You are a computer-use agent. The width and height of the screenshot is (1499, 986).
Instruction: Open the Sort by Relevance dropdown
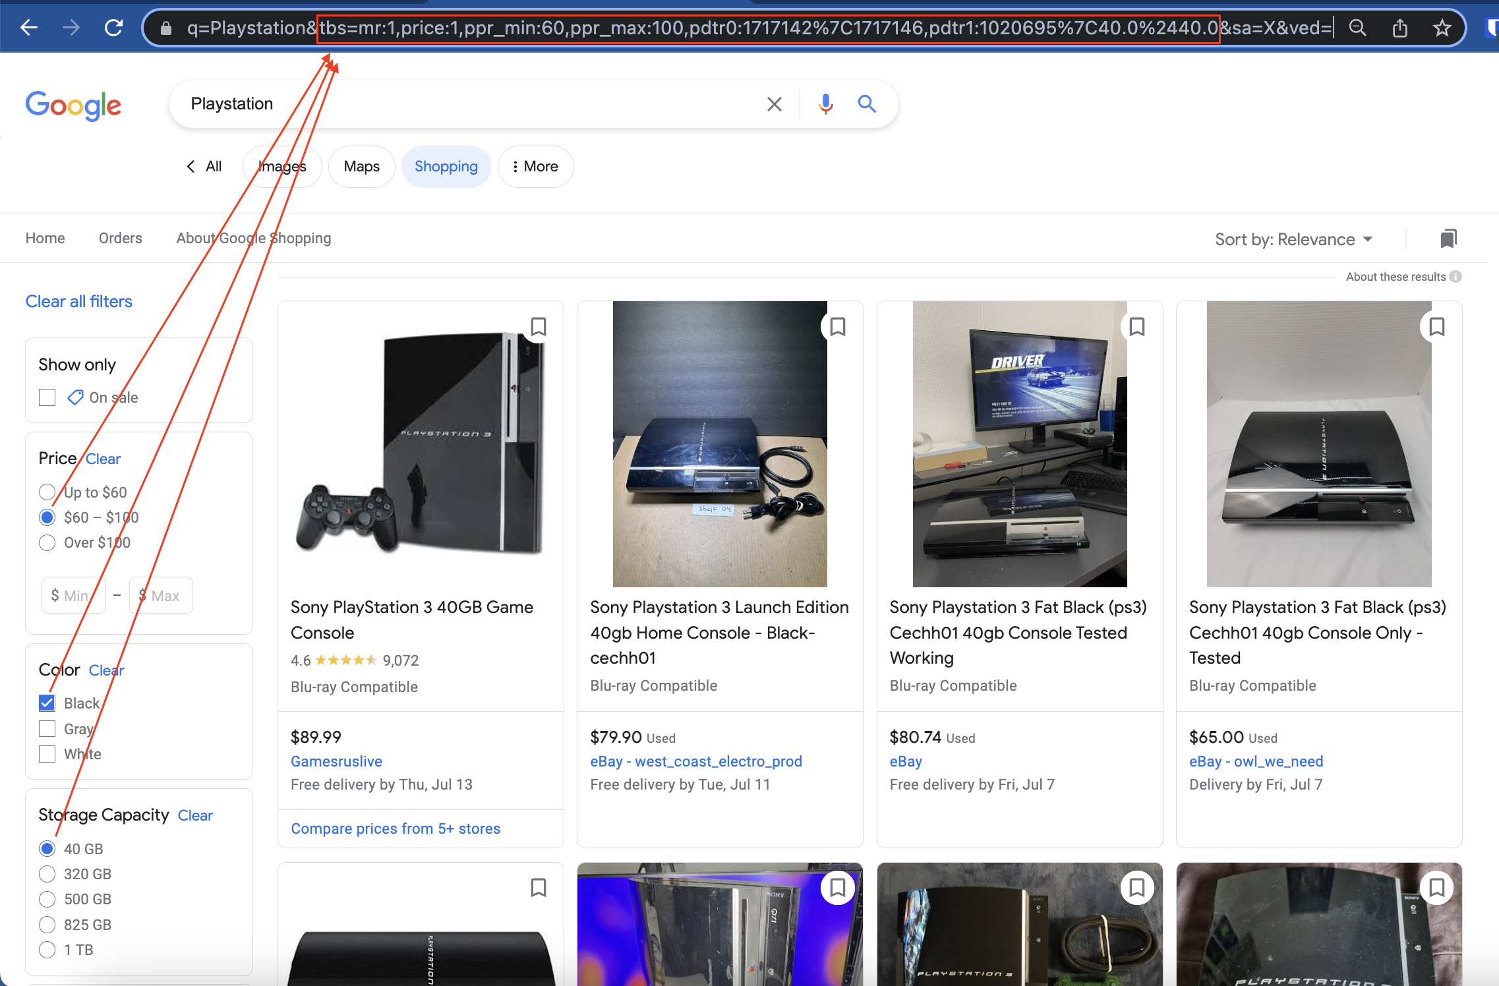[1293, 239]
